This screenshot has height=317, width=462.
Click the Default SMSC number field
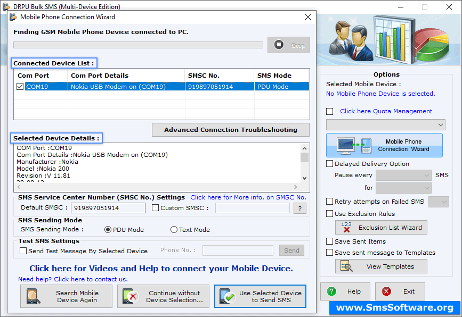point(108,208)
